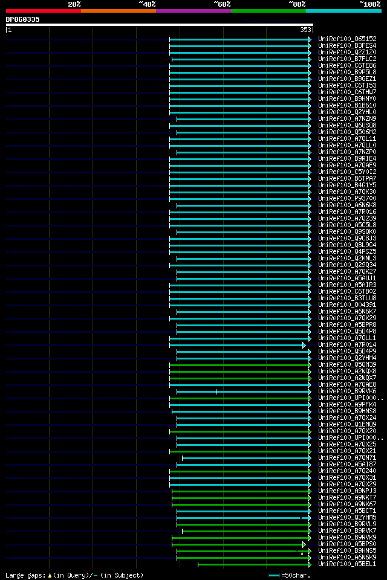Choose the UniRef100_A5AUJ1 entry
The height and width of the screenshot is (580, 387).
(347, 279)
